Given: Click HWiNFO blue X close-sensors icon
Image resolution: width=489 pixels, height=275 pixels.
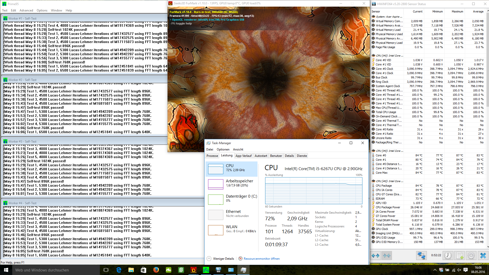Looking at the screenshot, I should point(483,255).
